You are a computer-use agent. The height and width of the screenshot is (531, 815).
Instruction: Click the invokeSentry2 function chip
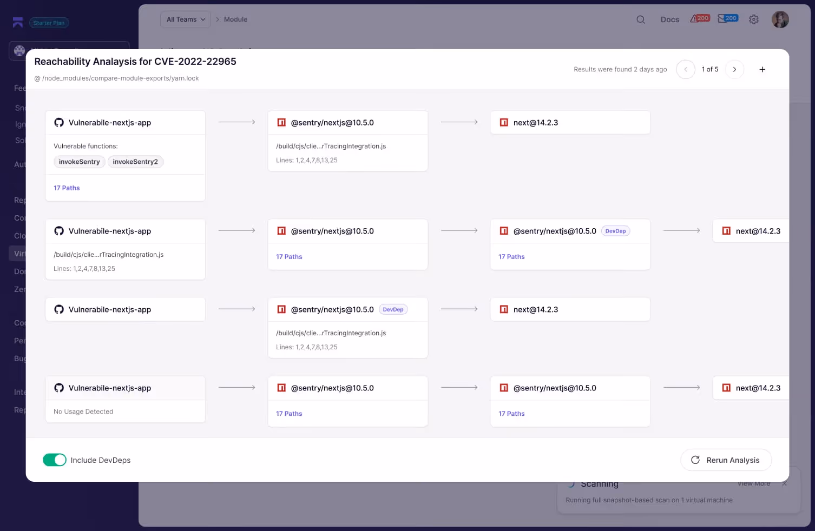[135, 162]
